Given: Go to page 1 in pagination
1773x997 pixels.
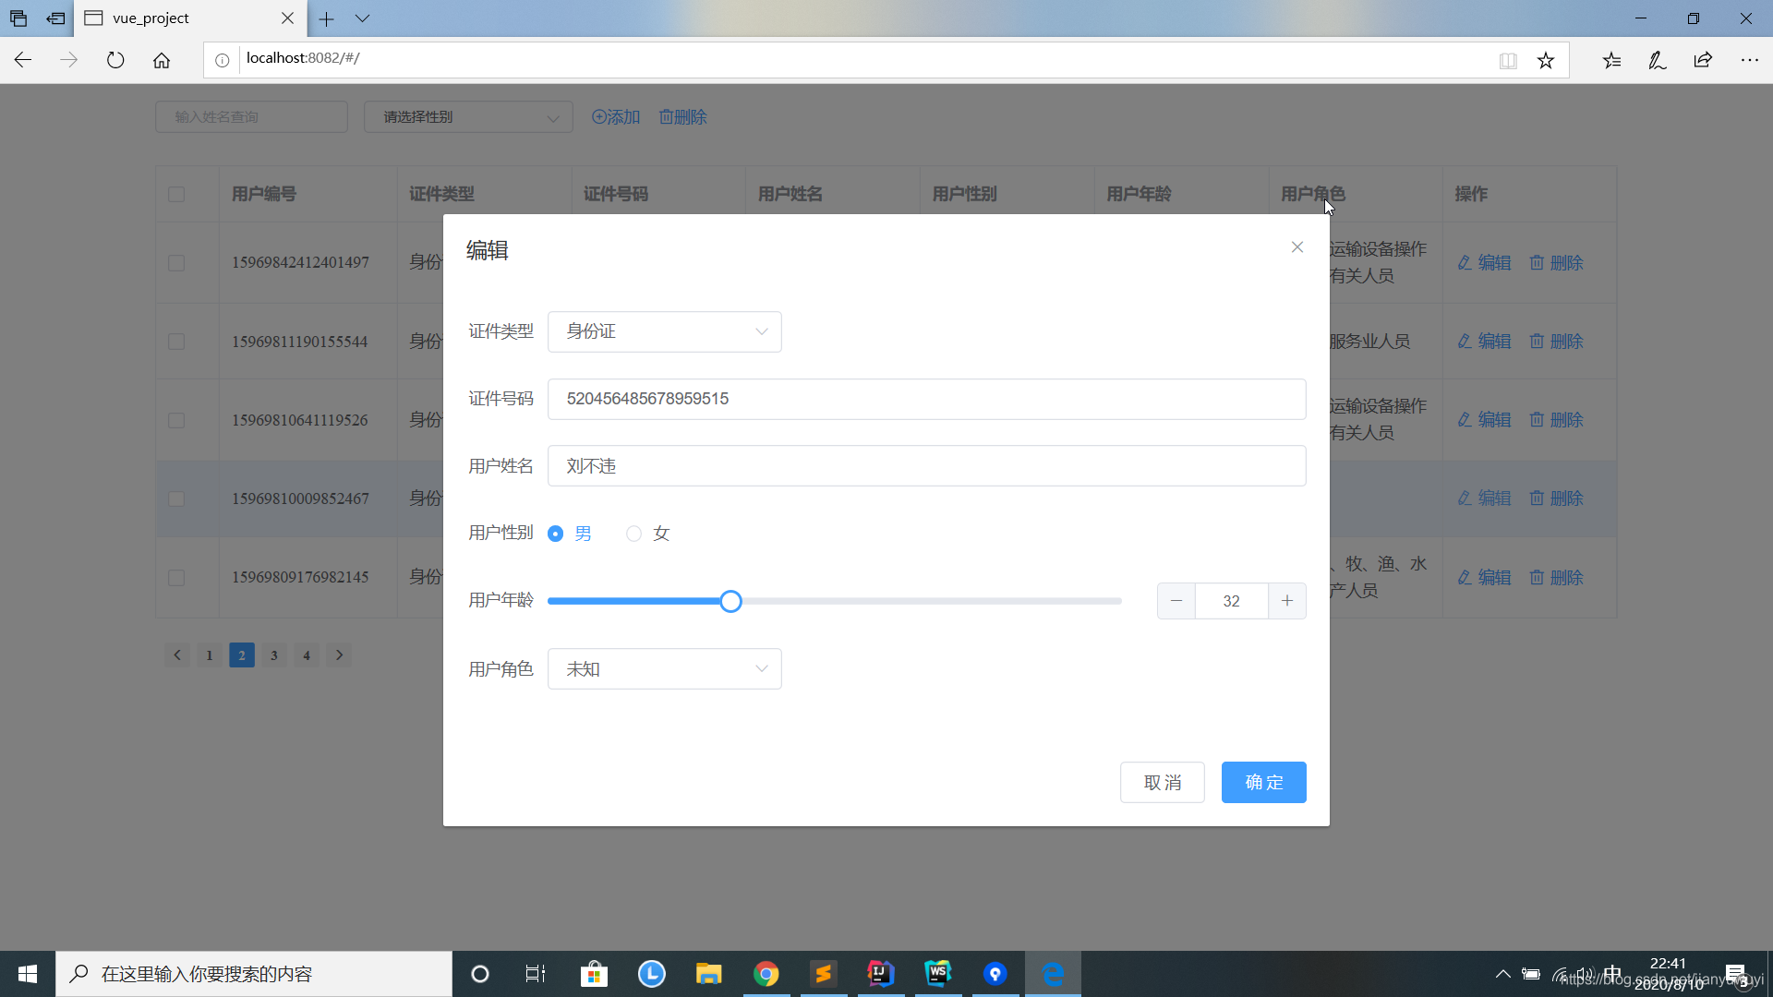Looking at the screenshot, I should pyautogui.click(x=210, y=655).
